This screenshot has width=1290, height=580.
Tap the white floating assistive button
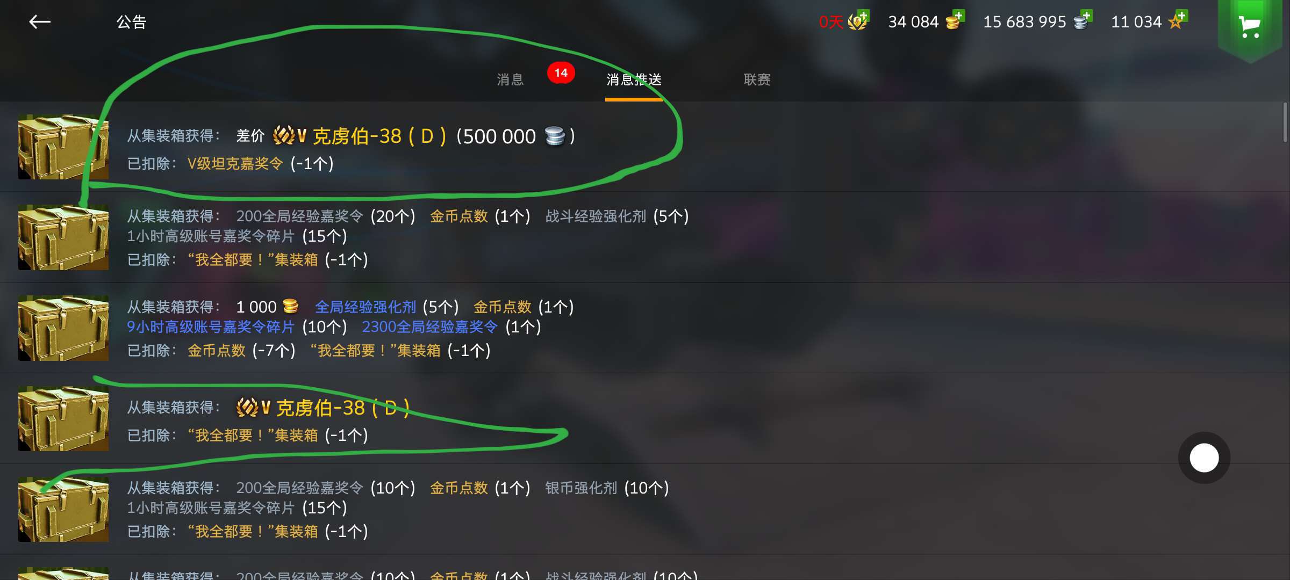pos(1204,458)
